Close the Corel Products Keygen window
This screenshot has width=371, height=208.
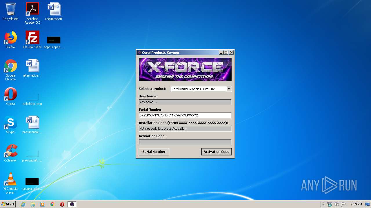[x=231, y=53]
